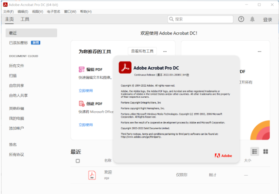Switch to grid thumbnail view icon

click(265, 151)
